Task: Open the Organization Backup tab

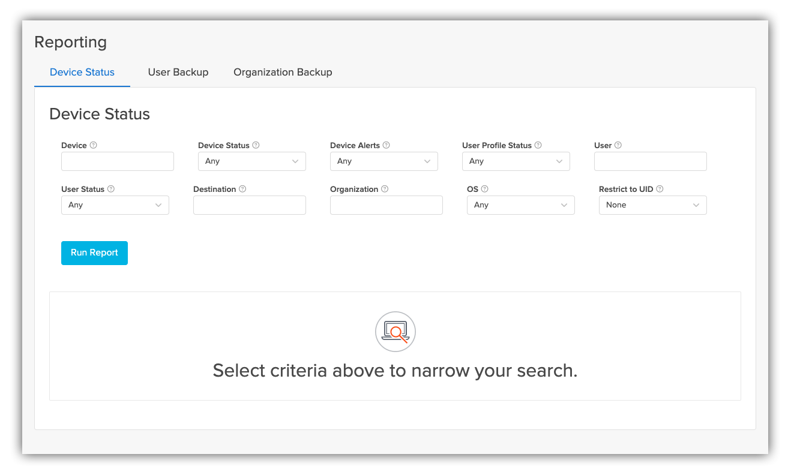Action: [283, 72]
